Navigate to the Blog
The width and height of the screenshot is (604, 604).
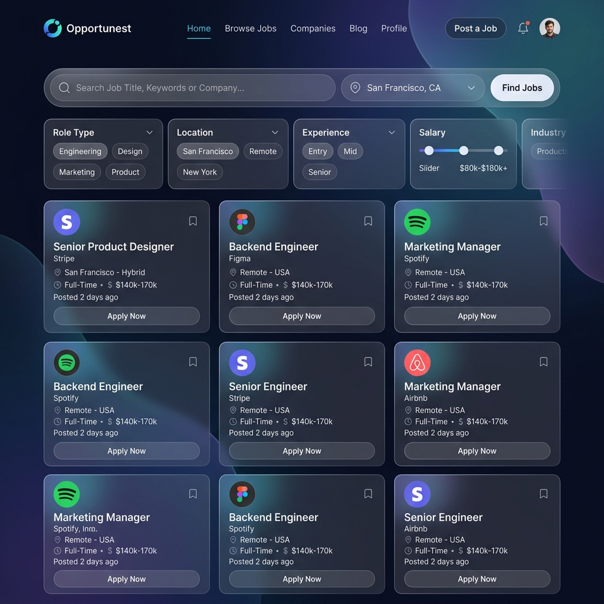[x=358, y=28]
